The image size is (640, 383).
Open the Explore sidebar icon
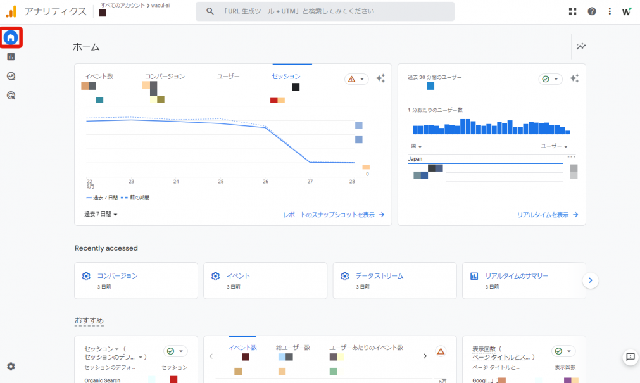pyautogui.click(x=11, y=76)
